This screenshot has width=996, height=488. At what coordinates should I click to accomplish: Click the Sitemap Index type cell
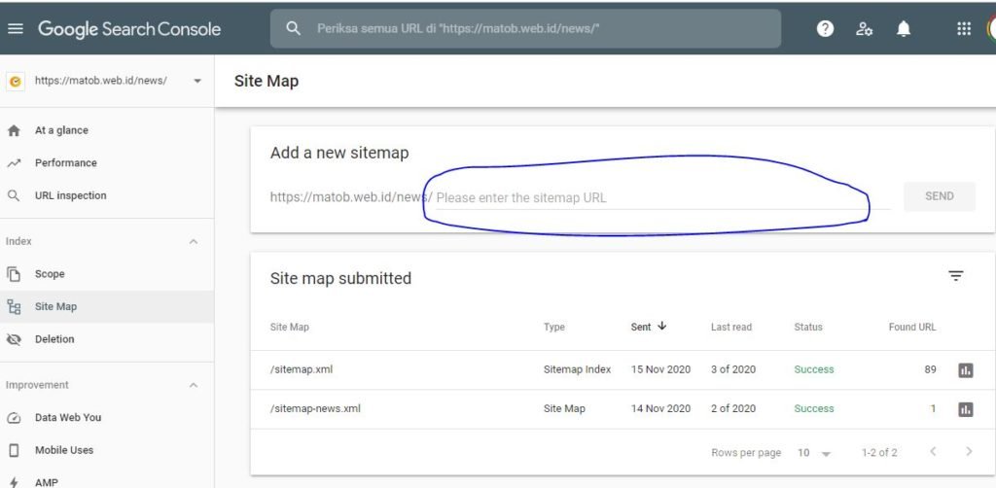coord(578,369)
